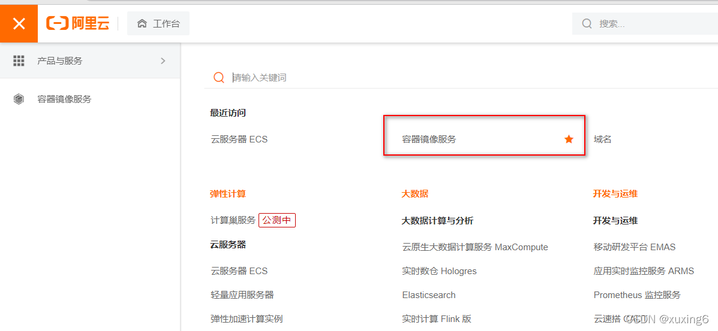Screen dimensions: 718x331
Task: Open 计算巢服务 link
Action: [x=233, y=220]
